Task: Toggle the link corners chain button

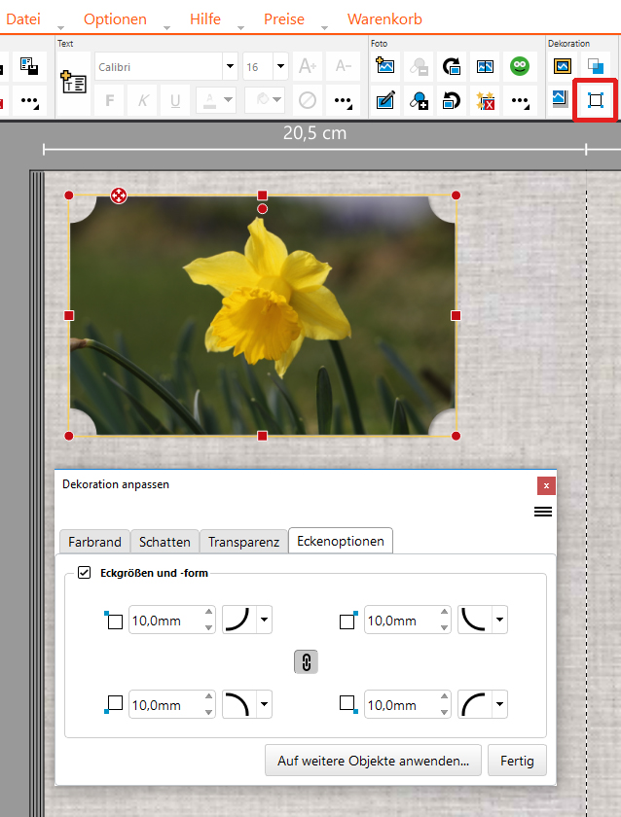Action: point(306,662)
